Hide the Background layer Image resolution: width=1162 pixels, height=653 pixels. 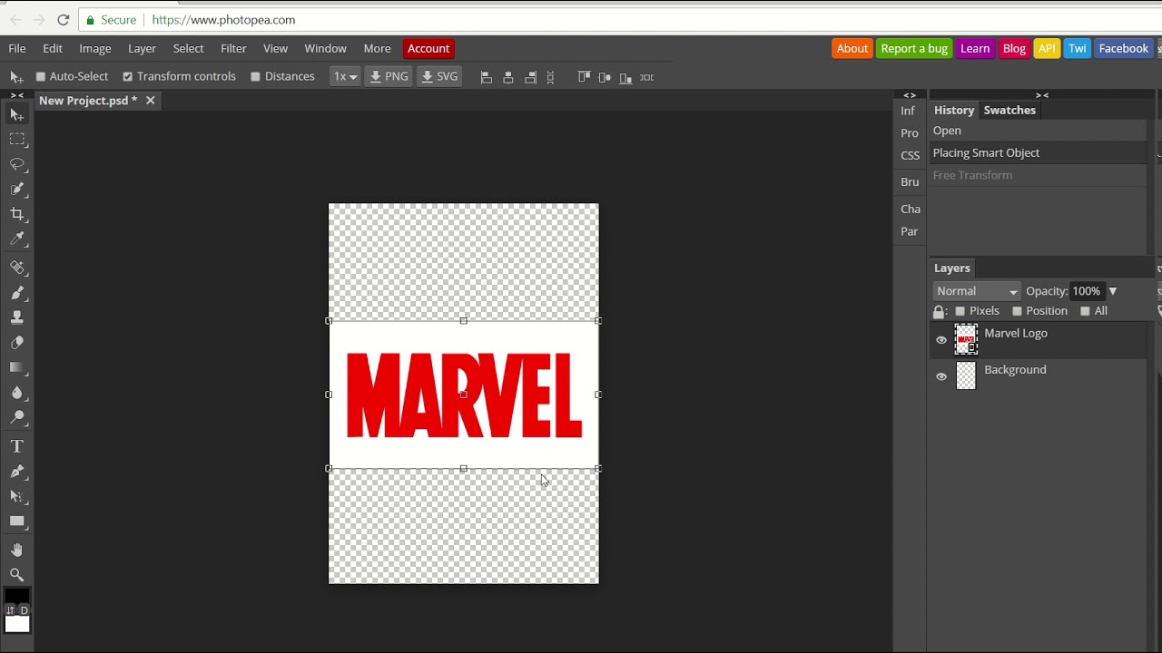tap(941, 376)
